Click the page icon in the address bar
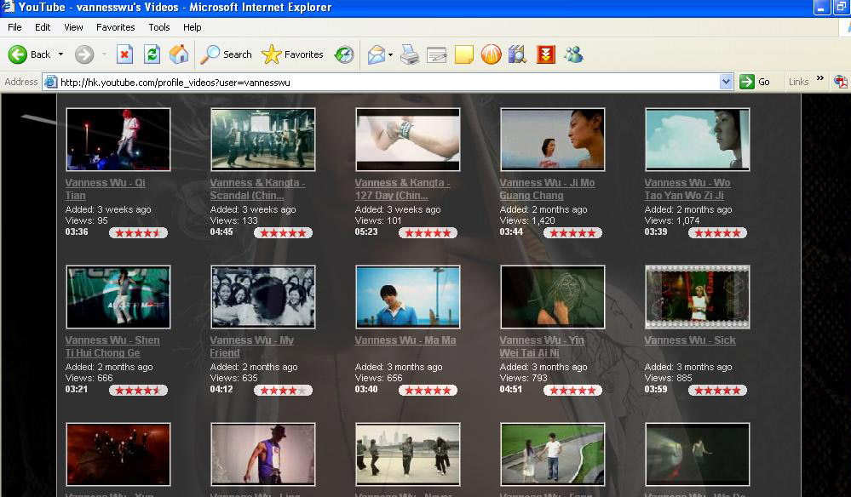The width and height of the screenshot is (851, 497). [x=50, y=82]
